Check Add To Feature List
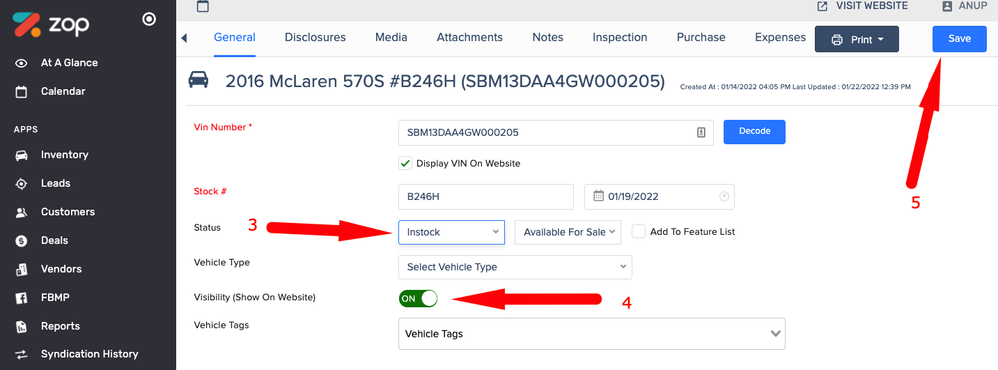 (639, 231)
